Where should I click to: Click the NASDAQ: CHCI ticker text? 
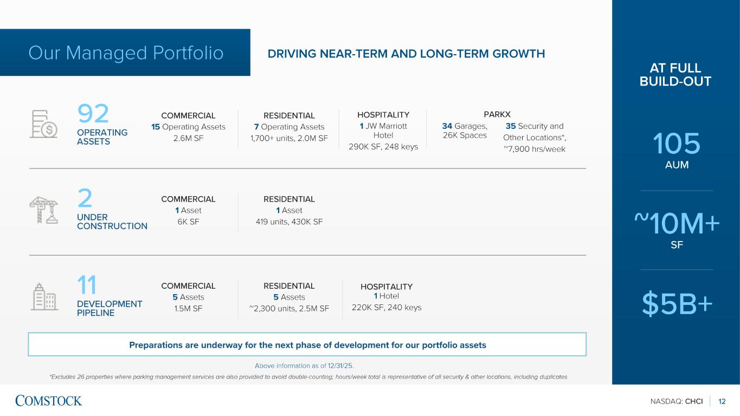[676, 401]
